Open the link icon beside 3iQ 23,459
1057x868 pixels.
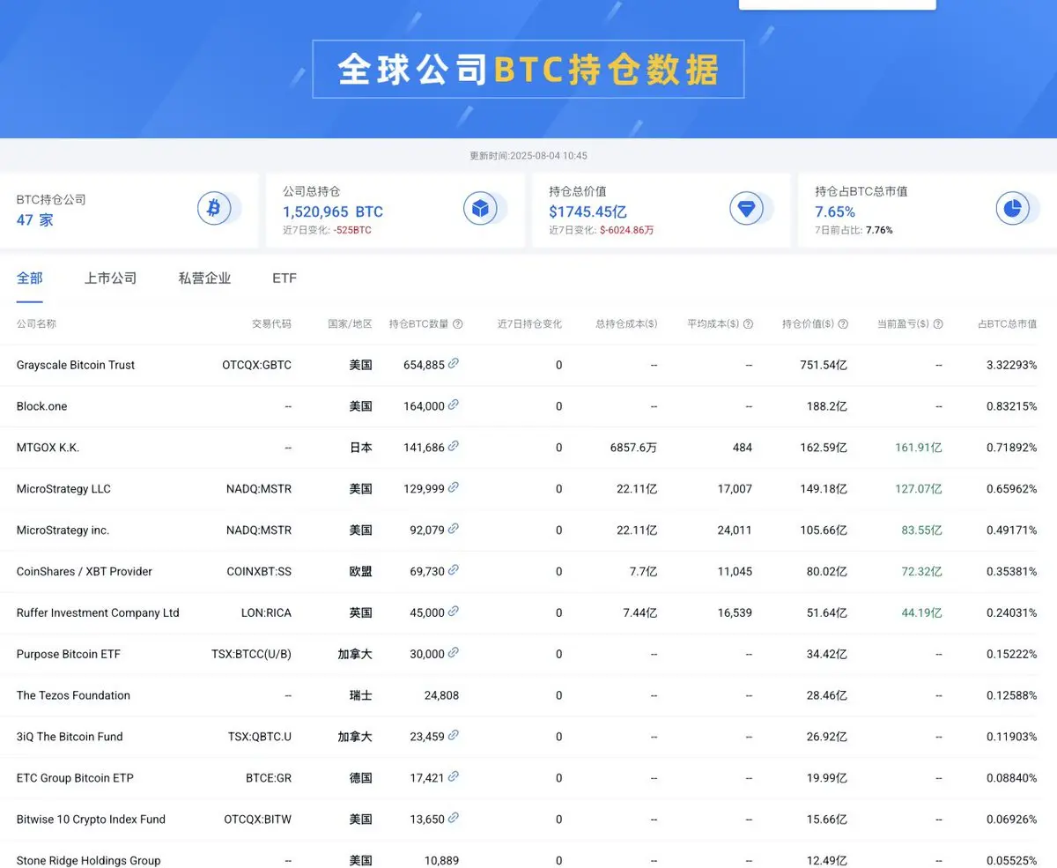[454, 735]
